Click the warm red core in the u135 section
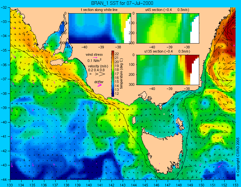Image resolution: width=241 pixels, height=187 pixels. click(x=190, y=63)
